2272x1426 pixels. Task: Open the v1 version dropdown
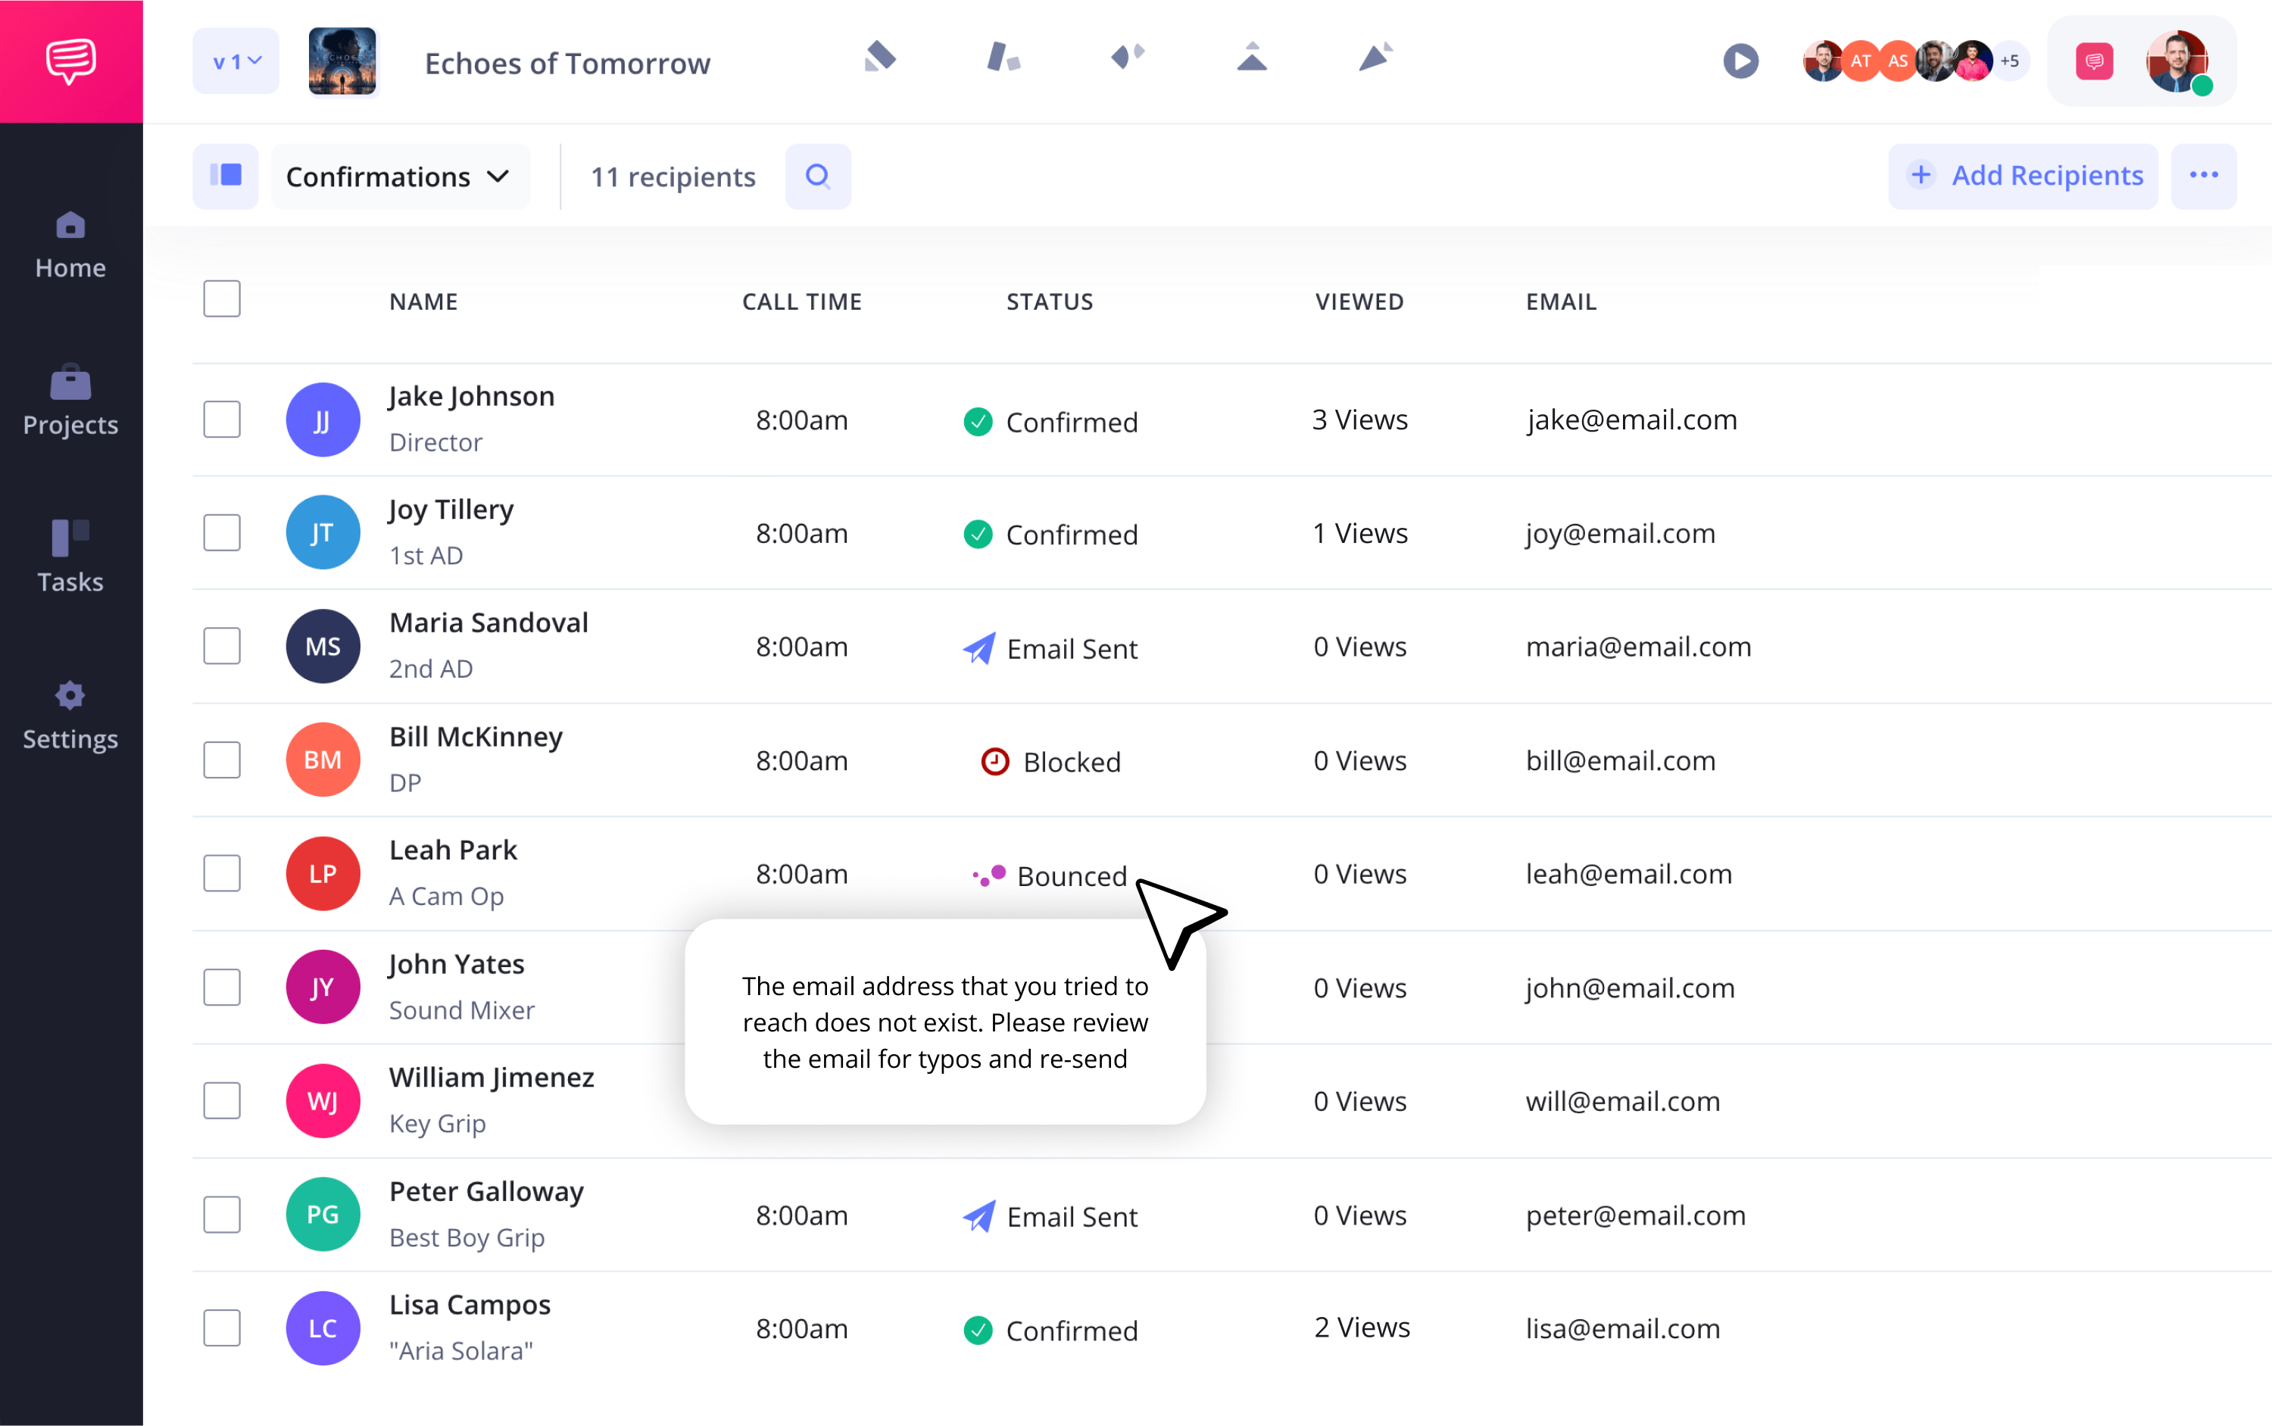coord(236,61)
